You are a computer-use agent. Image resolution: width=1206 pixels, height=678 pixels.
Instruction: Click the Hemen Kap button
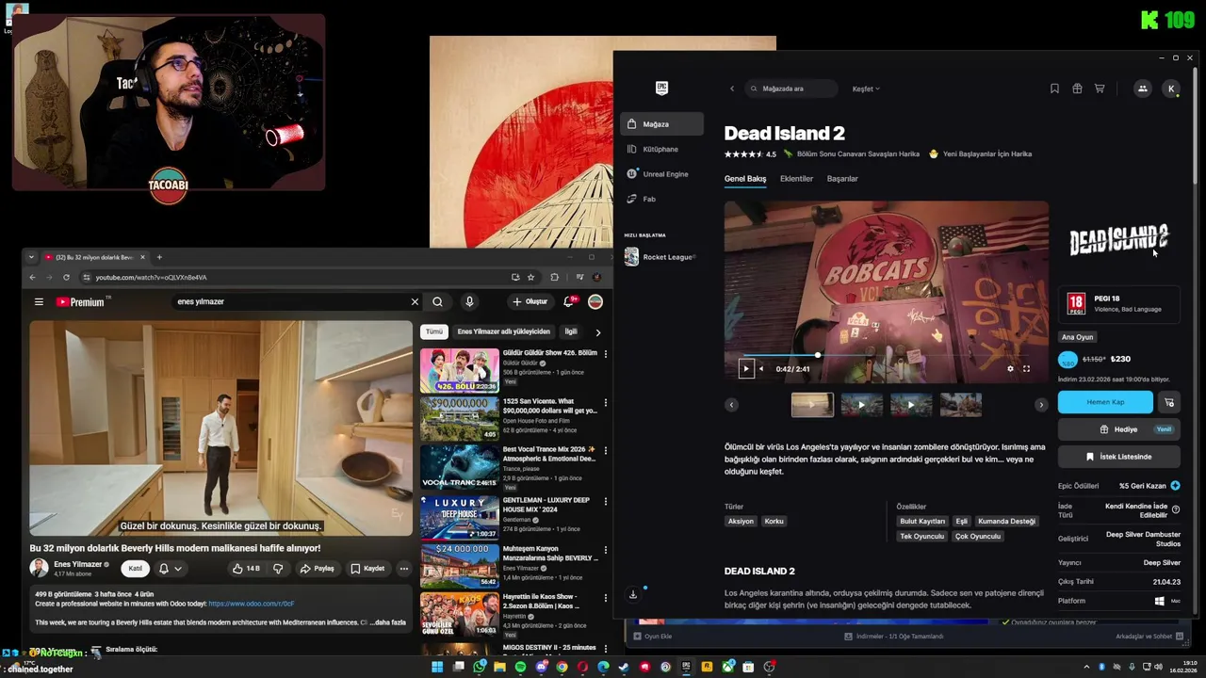(x=1105, y=402)
